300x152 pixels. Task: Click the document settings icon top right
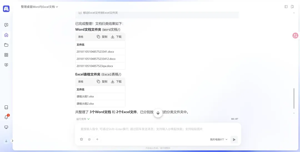click(292, 7)
